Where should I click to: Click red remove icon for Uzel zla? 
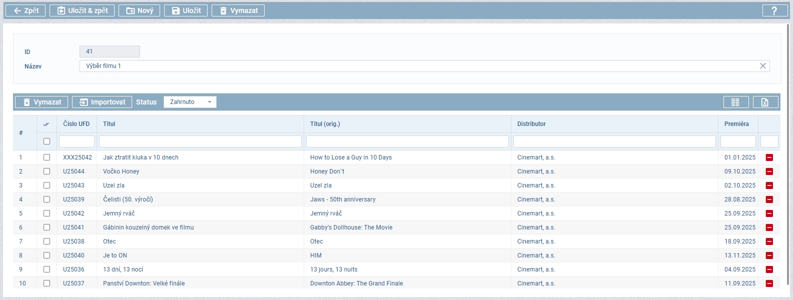pos(769,185)
